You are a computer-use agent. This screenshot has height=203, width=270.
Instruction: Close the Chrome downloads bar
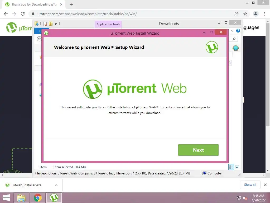(x=265, y=185)
